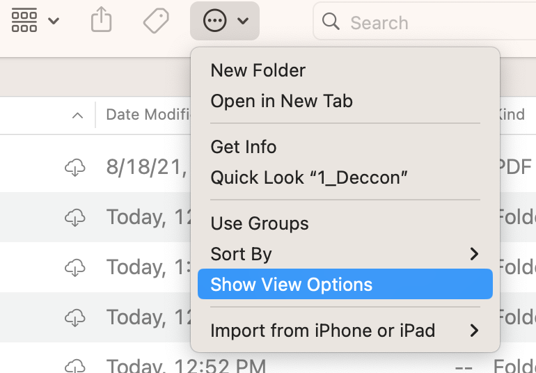Select Quick Look "1_Deccon"
Viewport: 536px width, 373px height.
308,177
